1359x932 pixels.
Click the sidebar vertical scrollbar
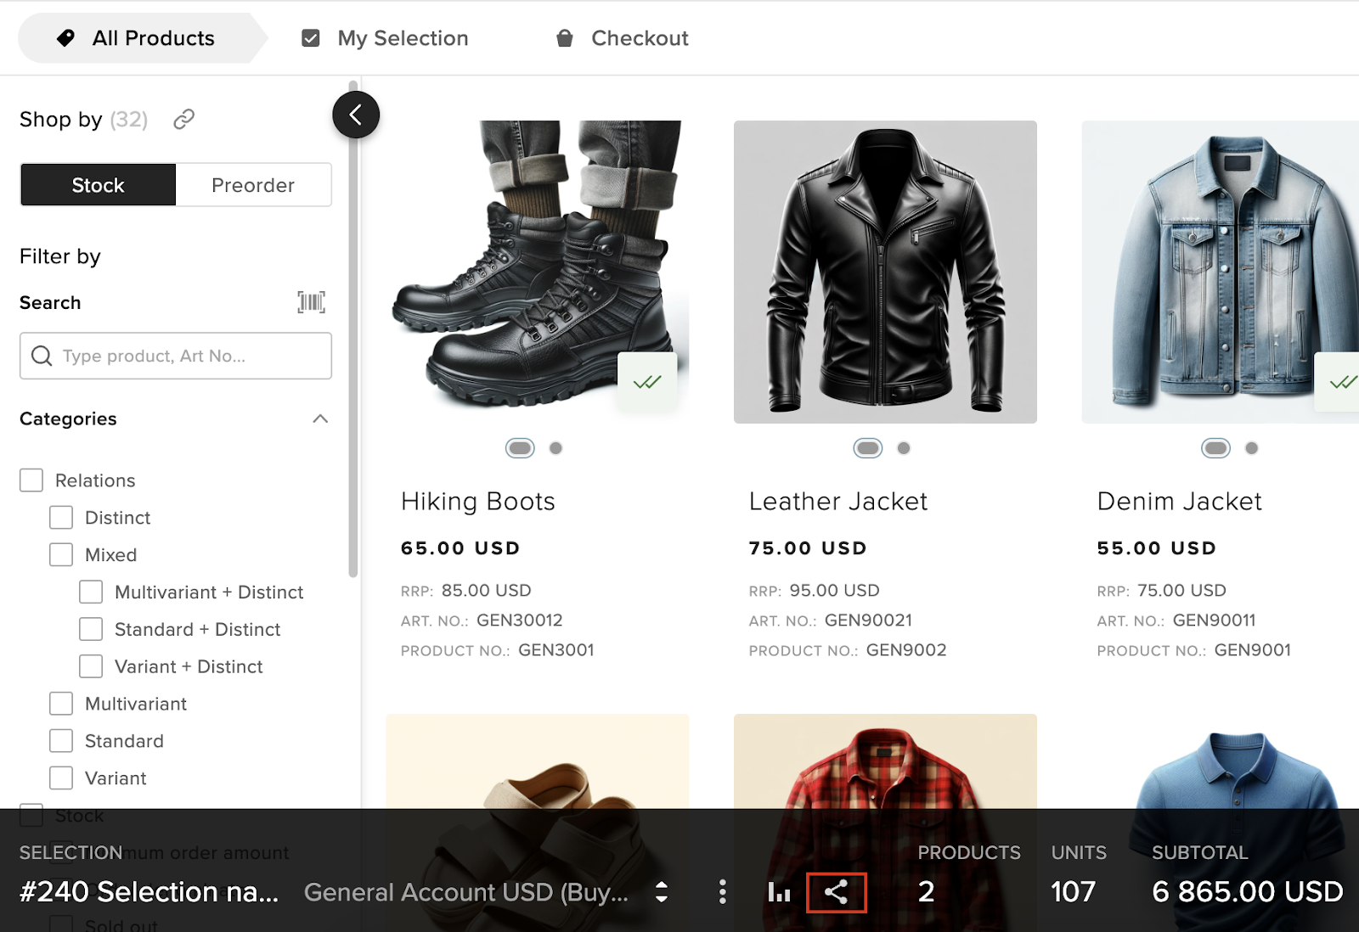click(353, 331)
